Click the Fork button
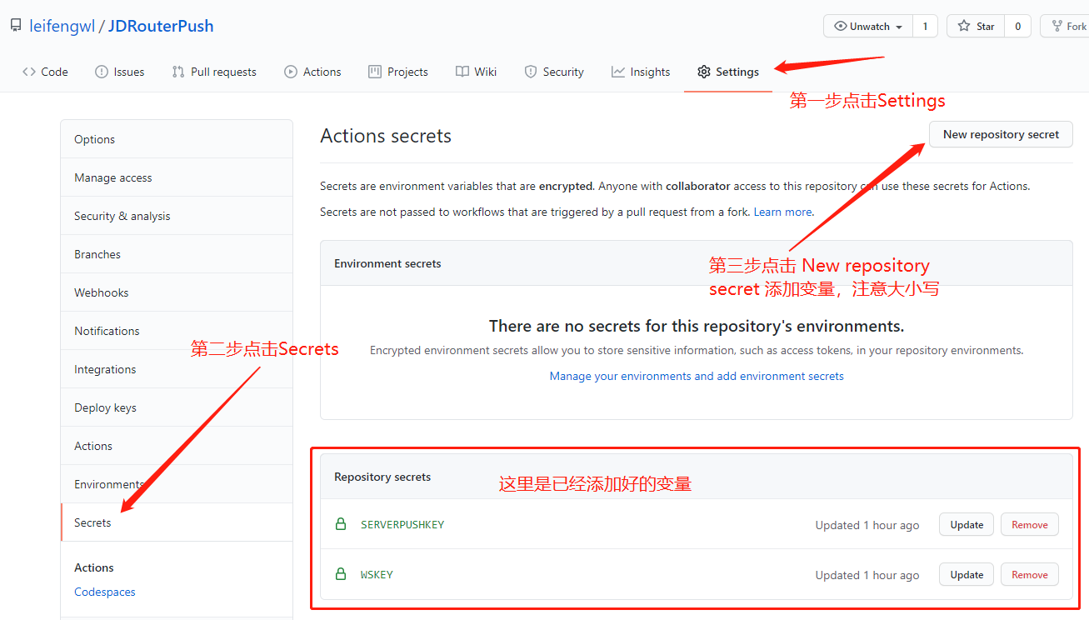 (1067, 26)
